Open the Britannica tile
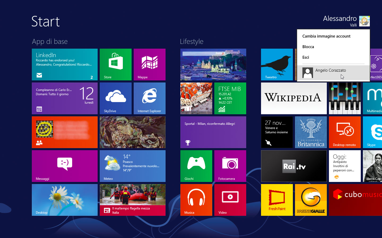 pyautogui.click(x=311, y=132)
